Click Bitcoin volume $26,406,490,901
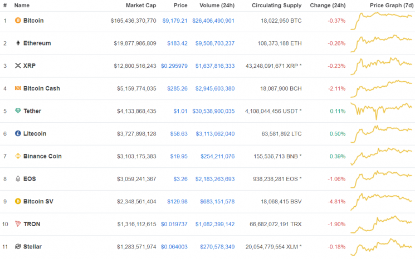 213,21
